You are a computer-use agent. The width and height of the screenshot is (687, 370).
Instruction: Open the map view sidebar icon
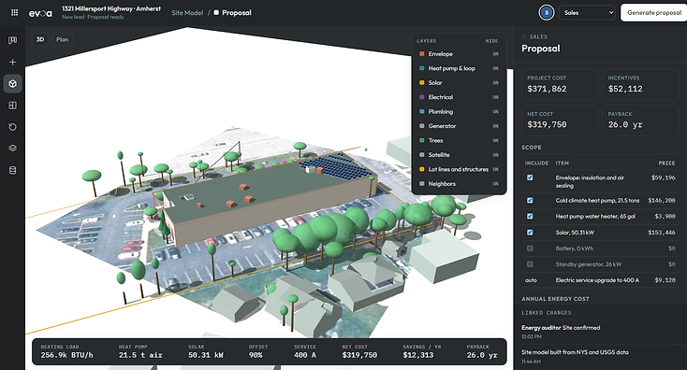coord(13,40)
